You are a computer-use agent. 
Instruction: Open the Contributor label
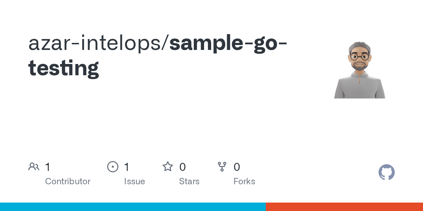click(68, 181)
